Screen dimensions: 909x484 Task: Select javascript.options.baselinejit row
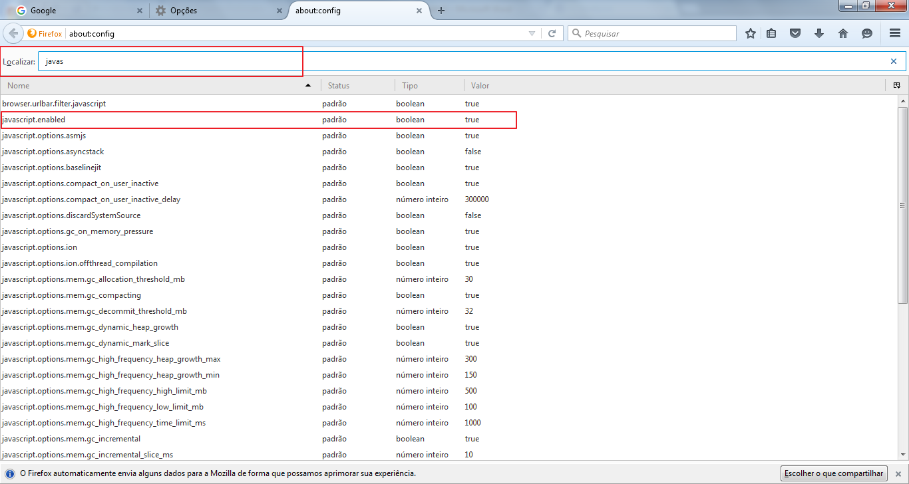(449, 168)
